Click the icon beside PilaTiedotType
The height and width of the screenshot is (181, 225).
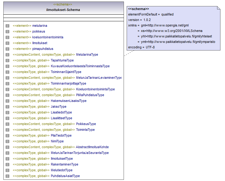(8, 136)
